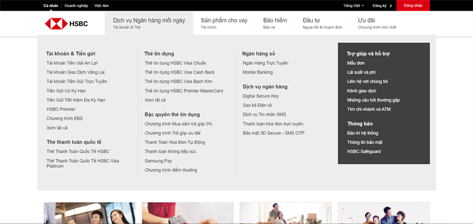Click Ngân Hàng Trực Tuyến link
This screenshot has width=473, height=224.
pyautogui.click(x=265, y=63)
